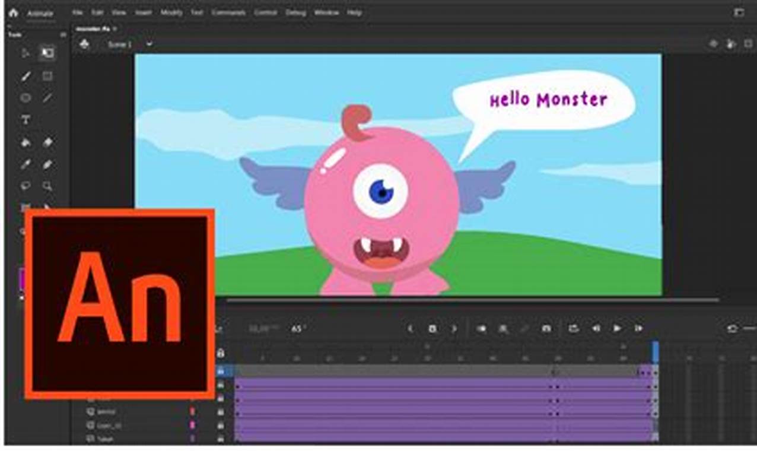Click the blue playhead marker on the timeline
Image resolution: width=757 pixels, height=451 pixels.
point(656,352)
